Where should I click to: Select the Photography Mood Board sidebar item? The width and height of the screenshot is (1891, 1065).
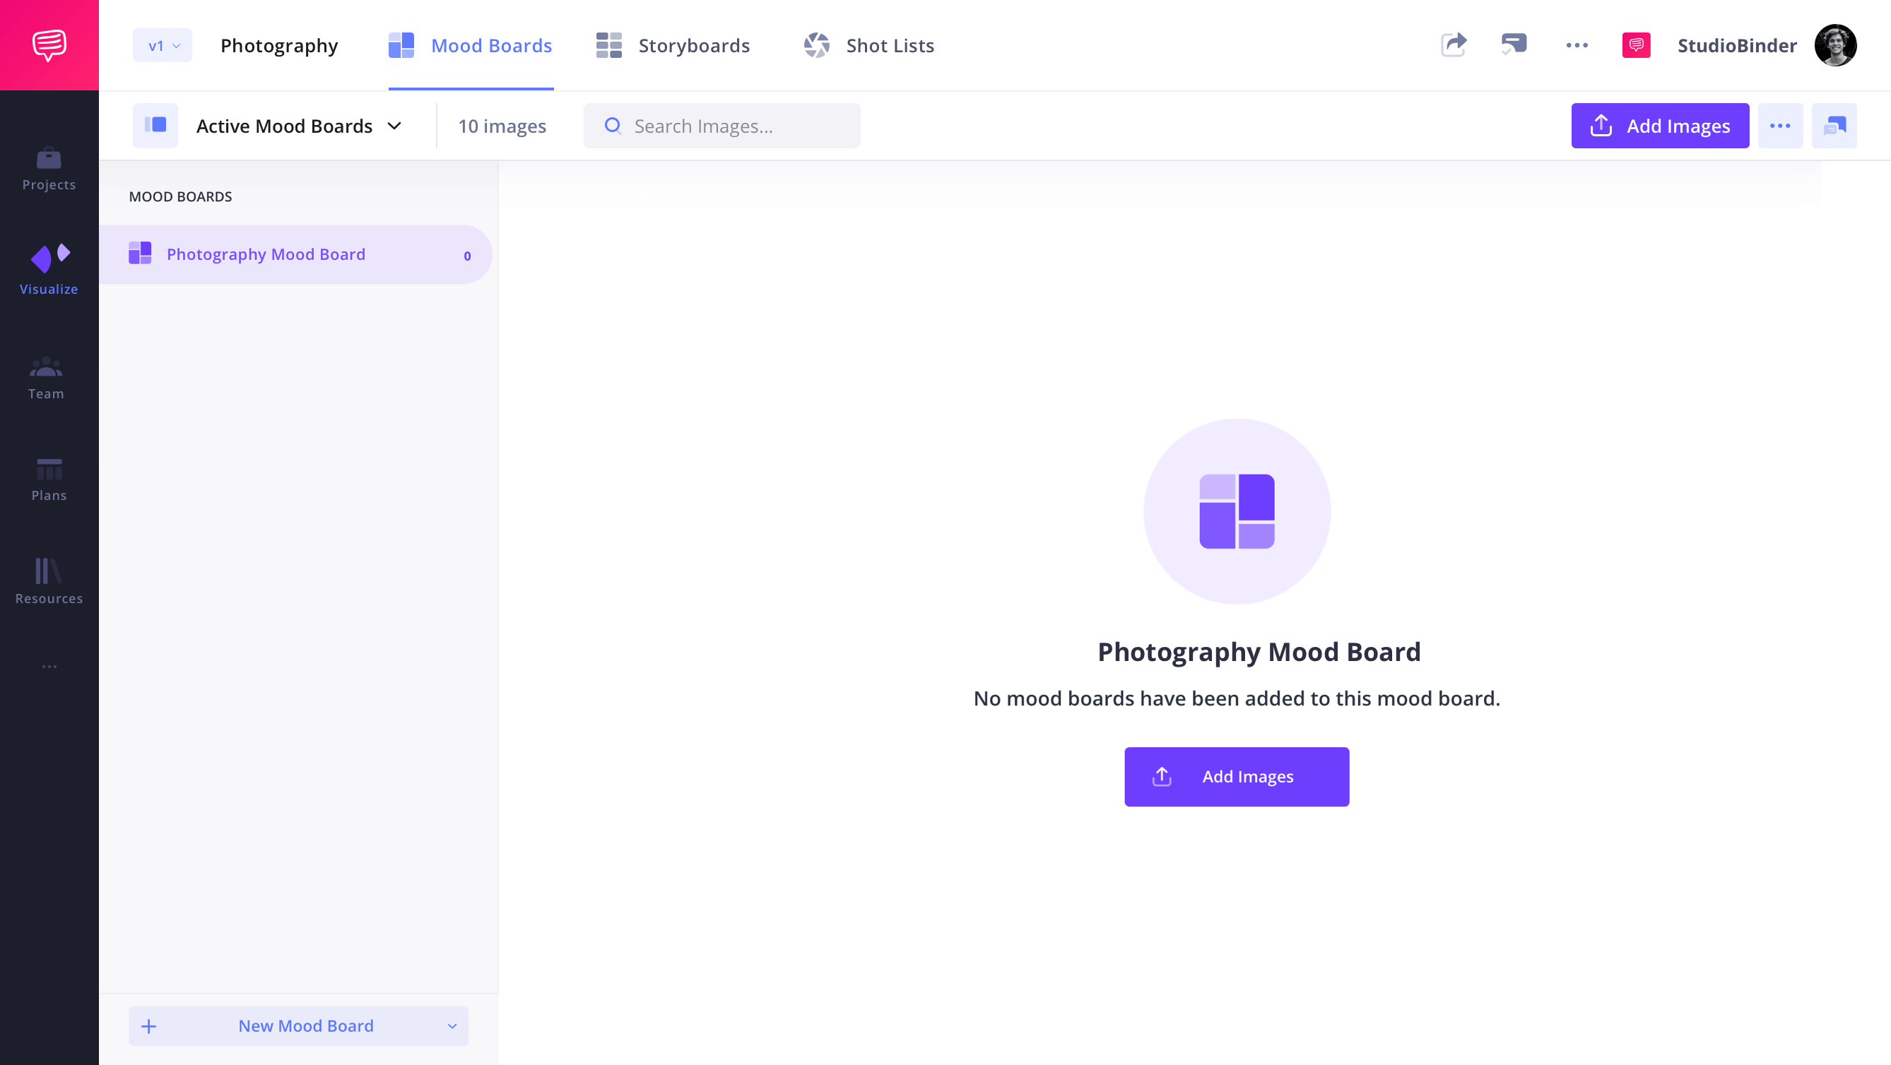(298, 254)
